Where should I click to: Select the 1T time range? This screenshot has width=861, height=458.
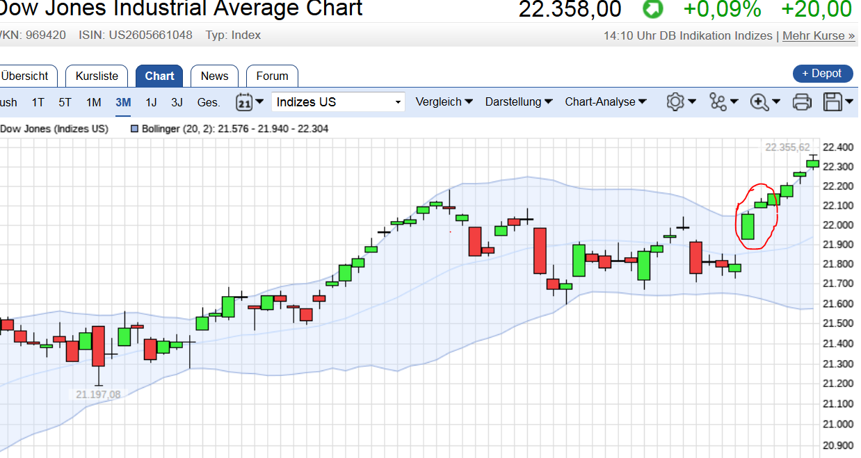point(38,102)
